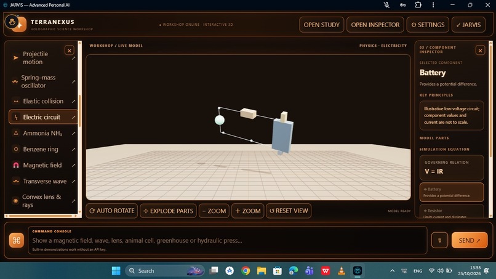The width and height of the screenshot is (496, 279).
Task: Click the Benzene ring circle icon
Action: (16, 149)
